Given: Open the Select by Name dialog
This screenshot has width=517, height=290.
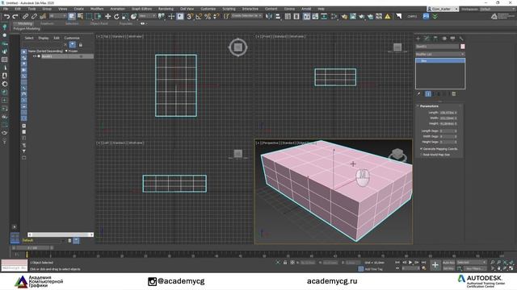Looking at the screenshot, I should click(80, 16).
